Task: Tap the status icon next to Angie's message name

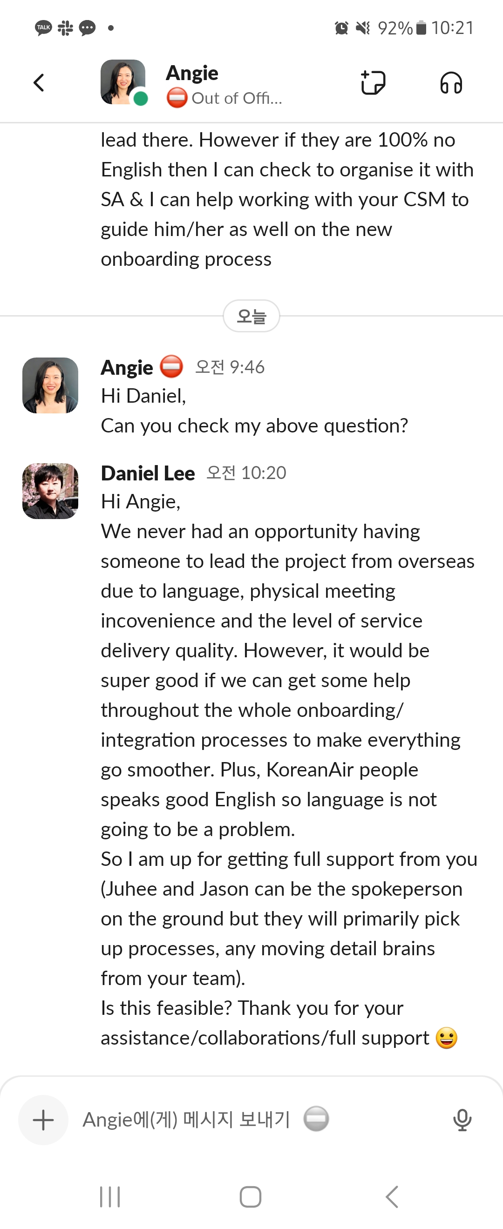Action: tap(171, 366)
